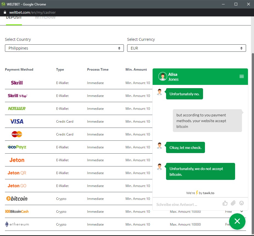
Task: Click 'Crypto' type in the bitcoin row
Action: (61, 198)
